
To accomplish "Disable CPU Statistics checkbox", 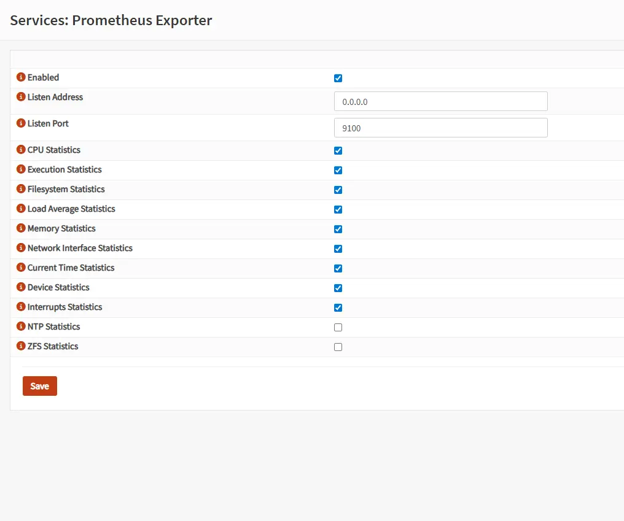I will click(x=338, y=150).
